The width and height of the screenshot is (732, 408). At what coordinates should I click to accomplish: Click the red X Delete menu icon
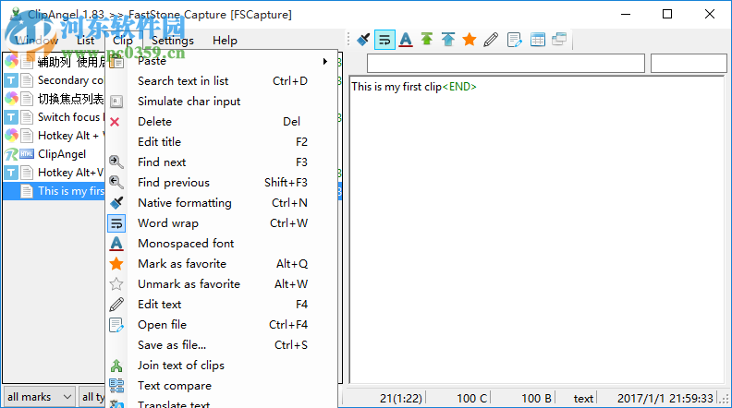[x=115, y=122]
